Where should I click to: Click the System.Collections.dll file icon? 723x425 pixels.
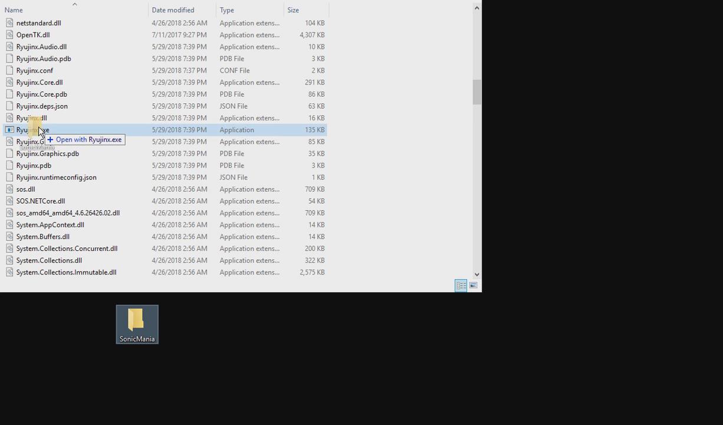9,260
